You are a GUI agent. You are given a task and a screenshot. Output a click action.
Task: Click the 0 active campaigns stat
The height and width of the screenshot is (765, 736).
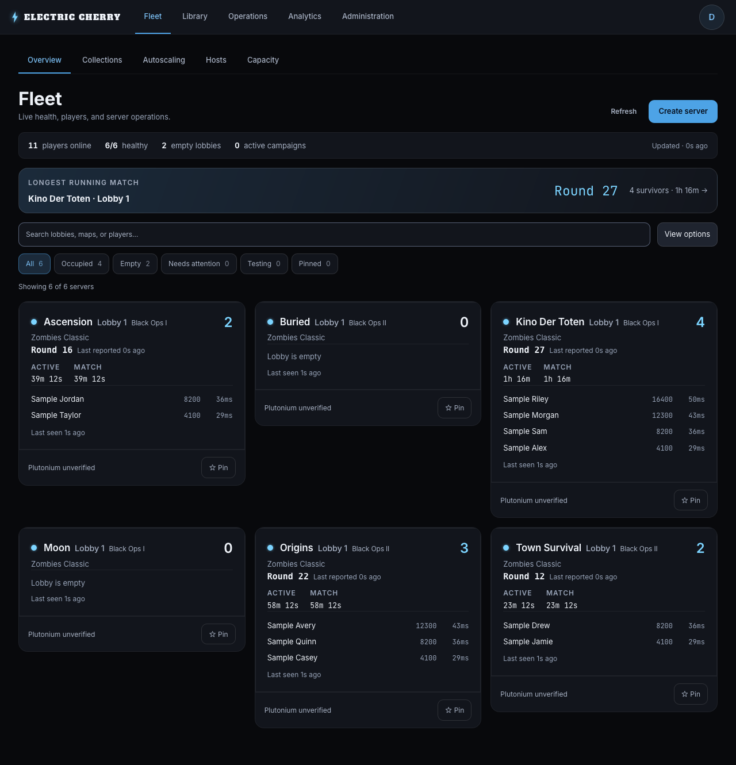[x=270, y=145]
